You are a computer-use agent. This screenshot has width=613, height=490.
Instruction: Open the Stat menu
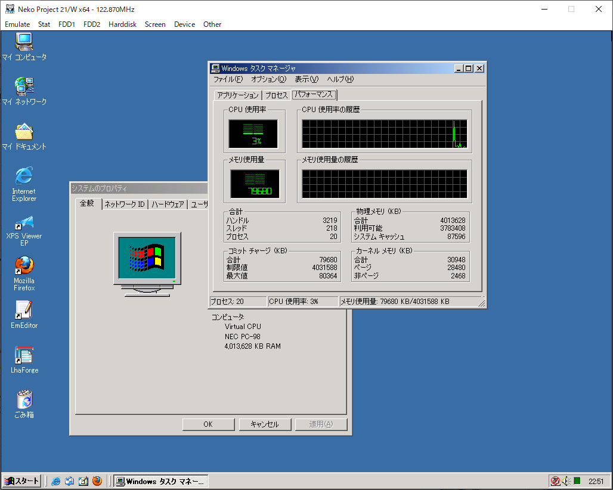44,24
